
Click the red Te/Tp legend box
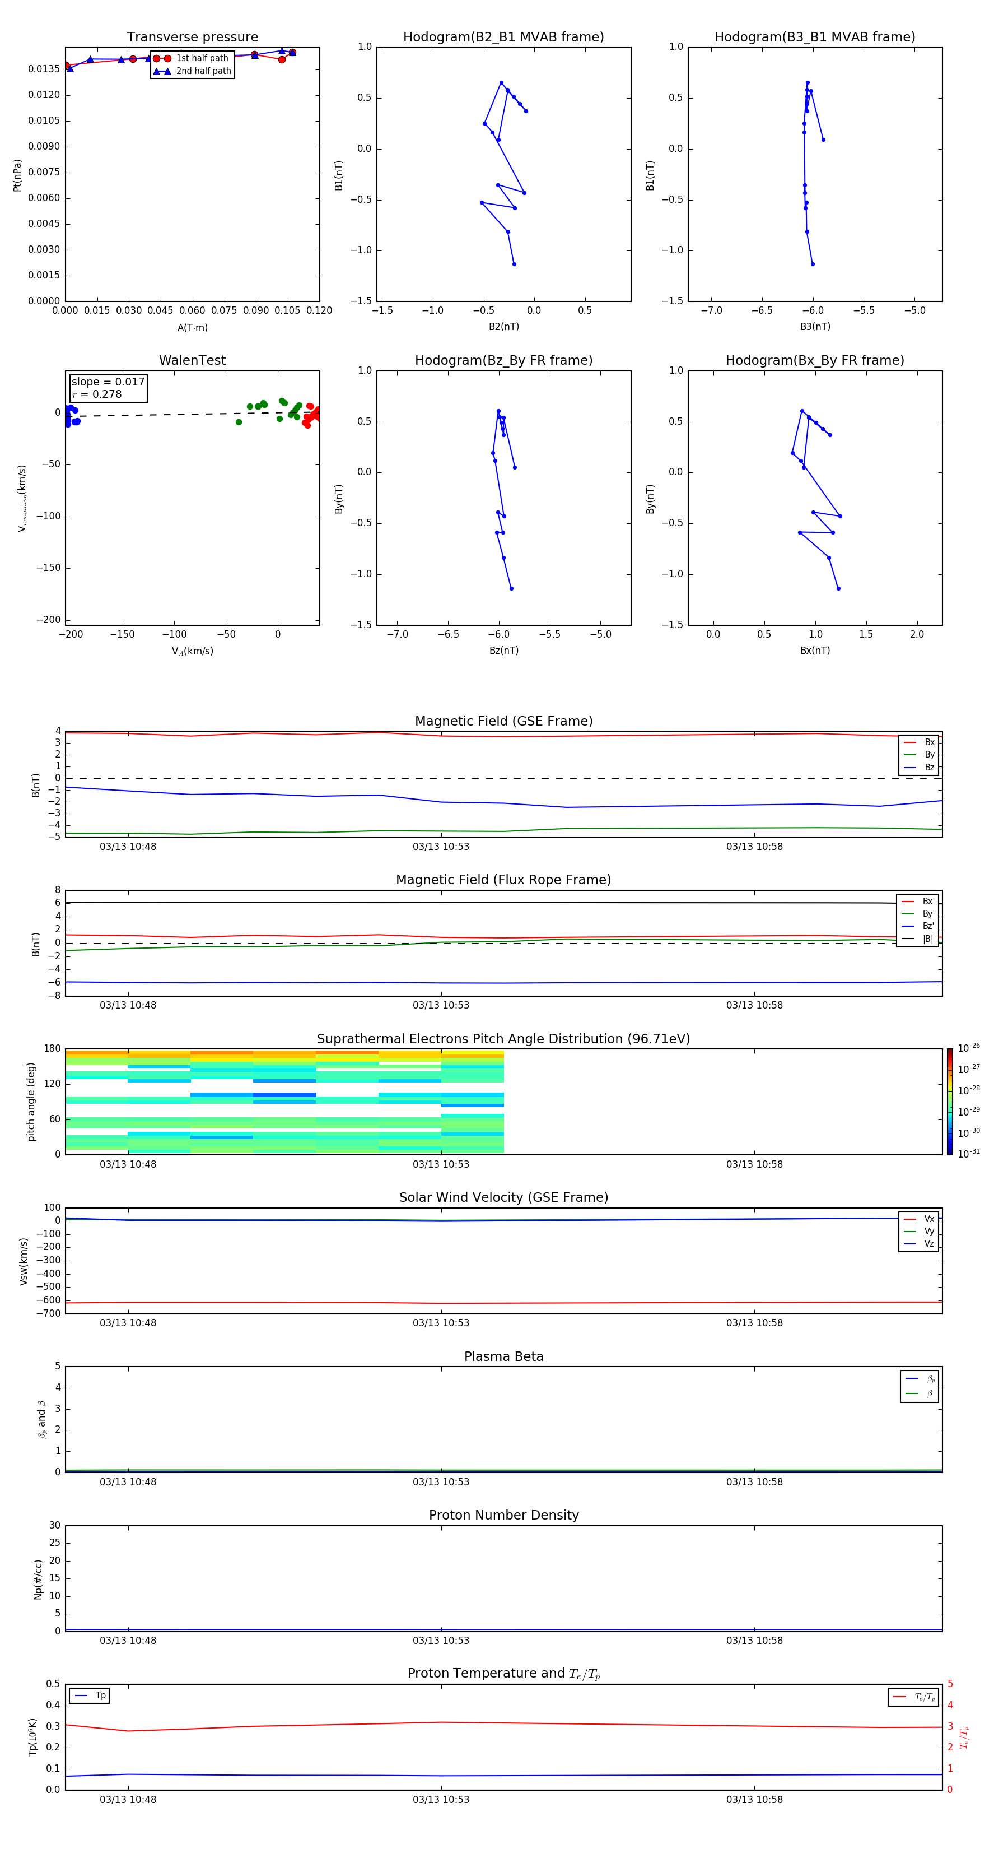coord(913,1698)
